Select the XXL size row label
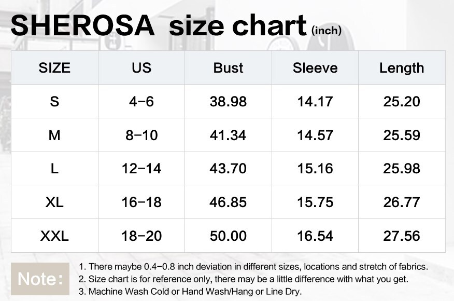This screenshot has height=301, width=454. tap(54, 236)
